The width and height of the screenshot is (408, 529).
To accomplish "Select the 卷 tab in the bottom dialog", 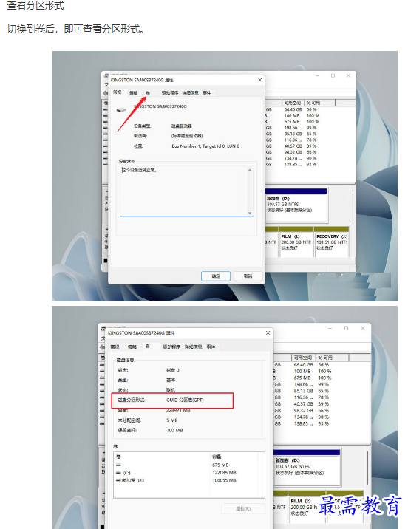I will pos(148,347).
